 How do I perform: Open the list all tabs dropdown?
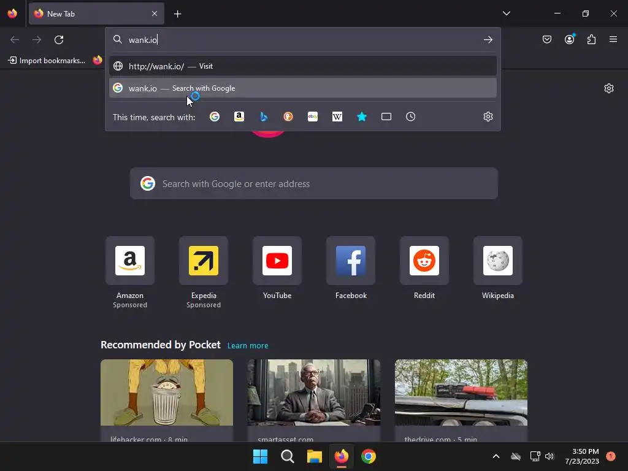coord(506,13)
